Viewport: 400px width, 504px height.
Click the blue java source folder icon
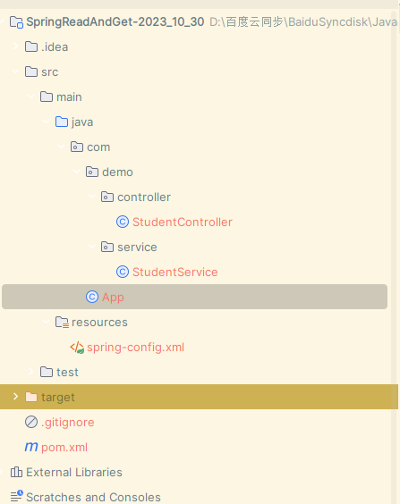click(62, 122)
